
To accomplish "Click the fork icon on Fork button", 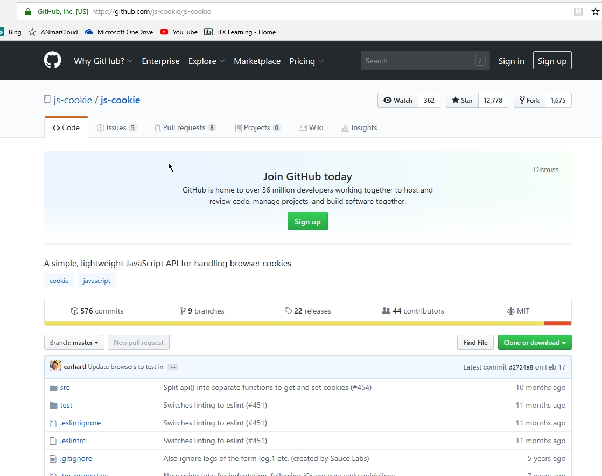I will [x=521, y=100].
